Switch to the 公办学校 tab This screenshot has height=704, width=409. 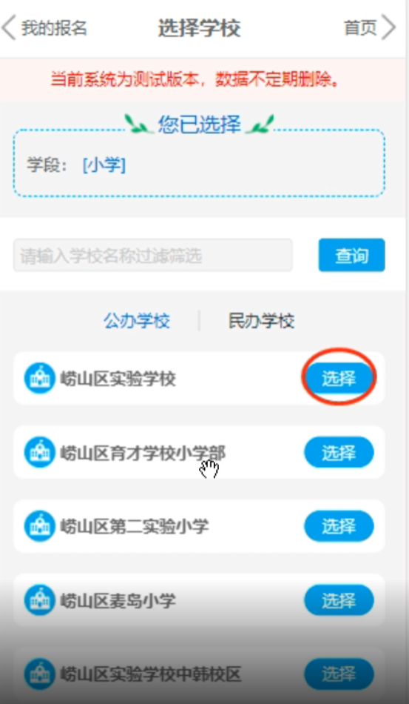click(137, 321)
